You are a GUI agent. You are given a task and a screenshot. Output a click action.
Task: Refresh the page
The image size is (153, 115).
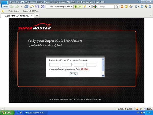(x=26, y=7)
